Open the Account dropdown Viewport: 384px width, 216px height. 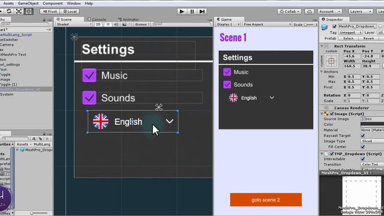tap(329, 11)
